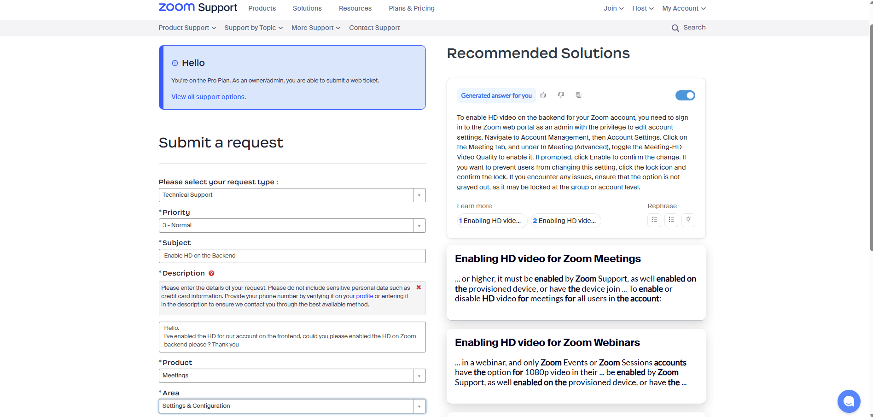Toggle off the generated answer switch
Viewport: 873px width, 417px height.
[x=685, y=95]
